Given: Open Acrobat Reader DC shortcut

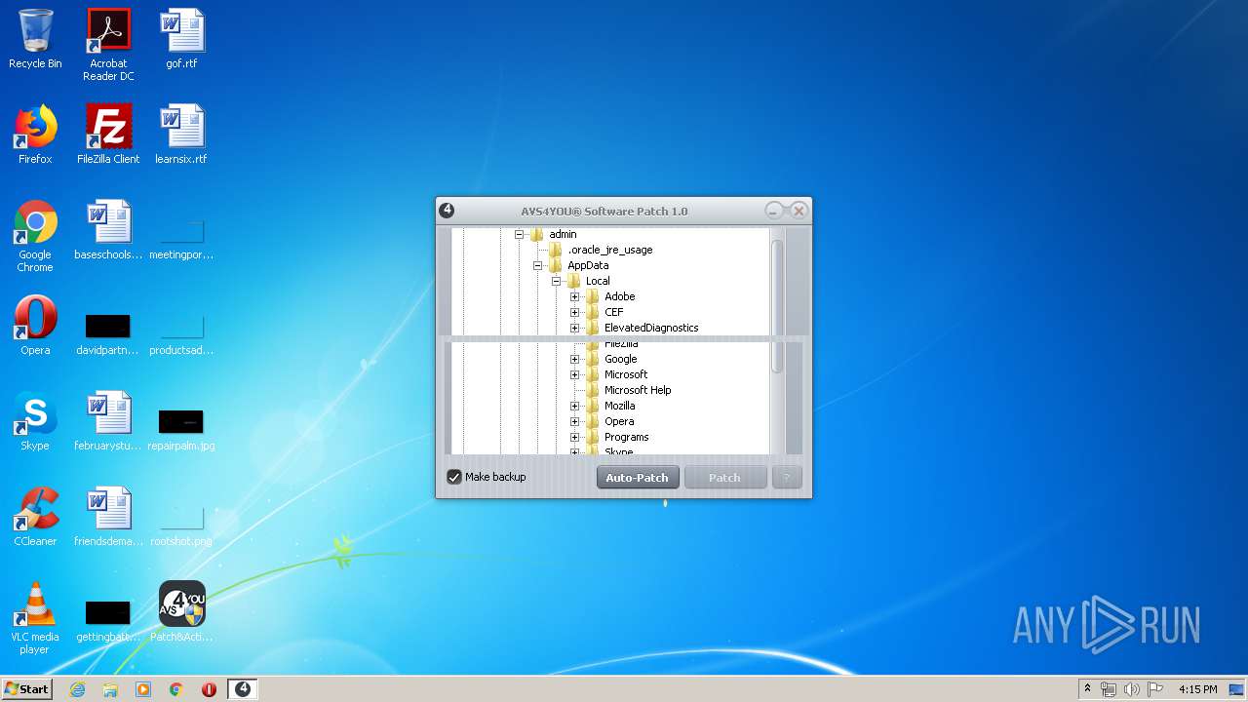Looking at the screenshot, I should click(x=108, y=45).
